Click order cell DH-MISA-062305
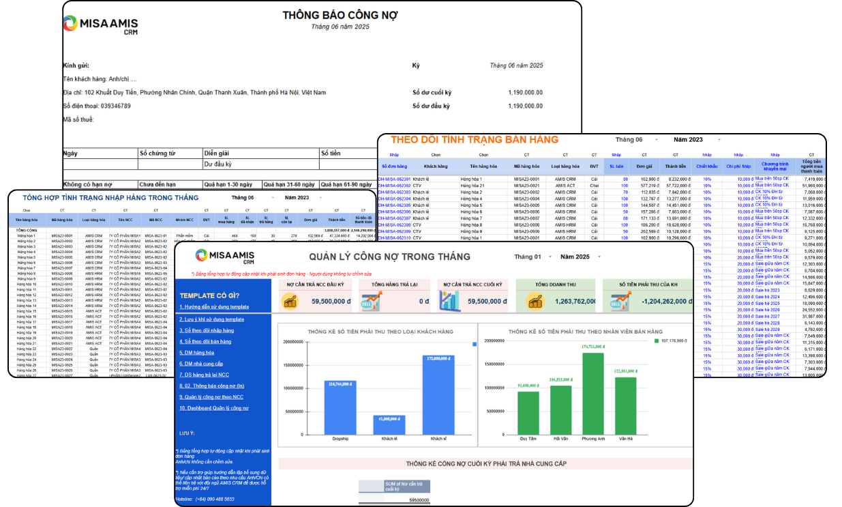Viewport: 842px width, 507px height. [x=395, y=205]
